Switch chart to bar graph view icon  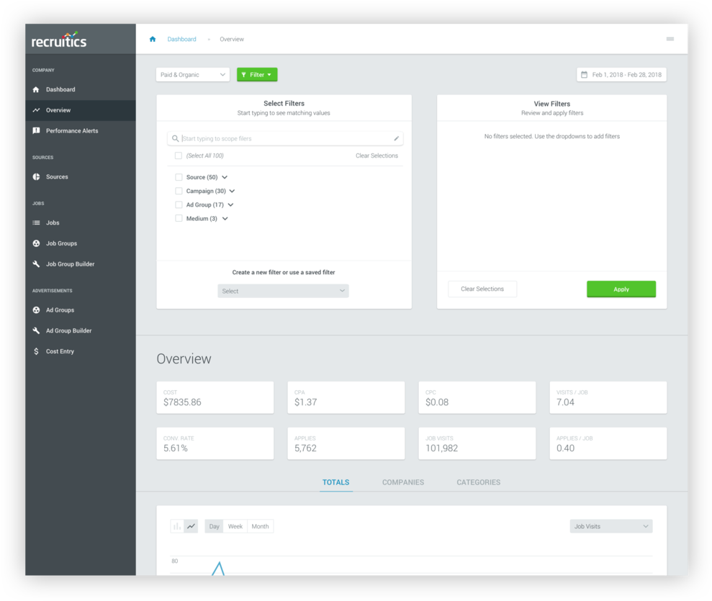point(177,526)
